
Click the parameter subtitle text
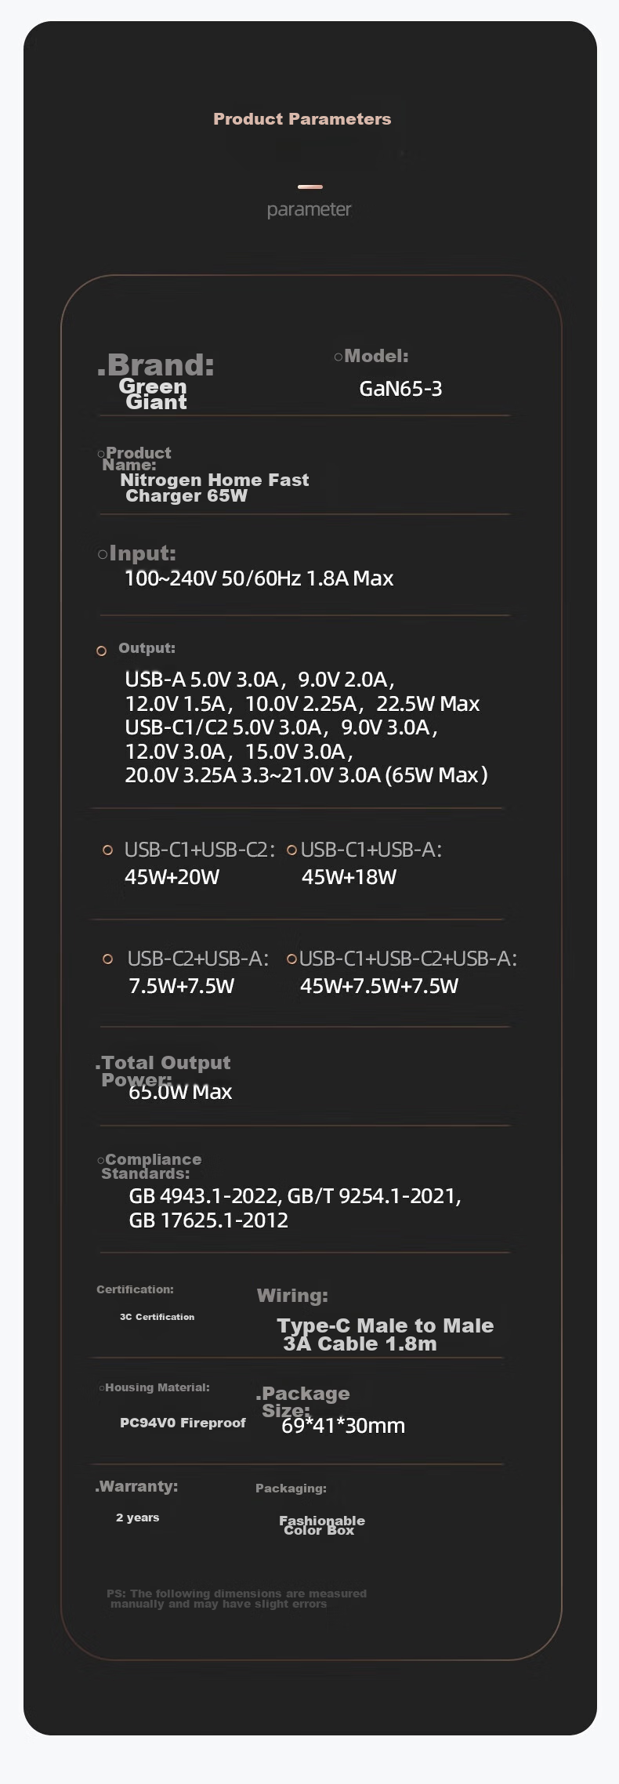pyautogui.click(x=309, y=209)
